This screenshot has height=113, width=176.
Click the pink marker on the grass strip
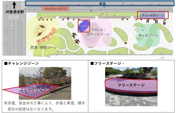pos(102,14)
